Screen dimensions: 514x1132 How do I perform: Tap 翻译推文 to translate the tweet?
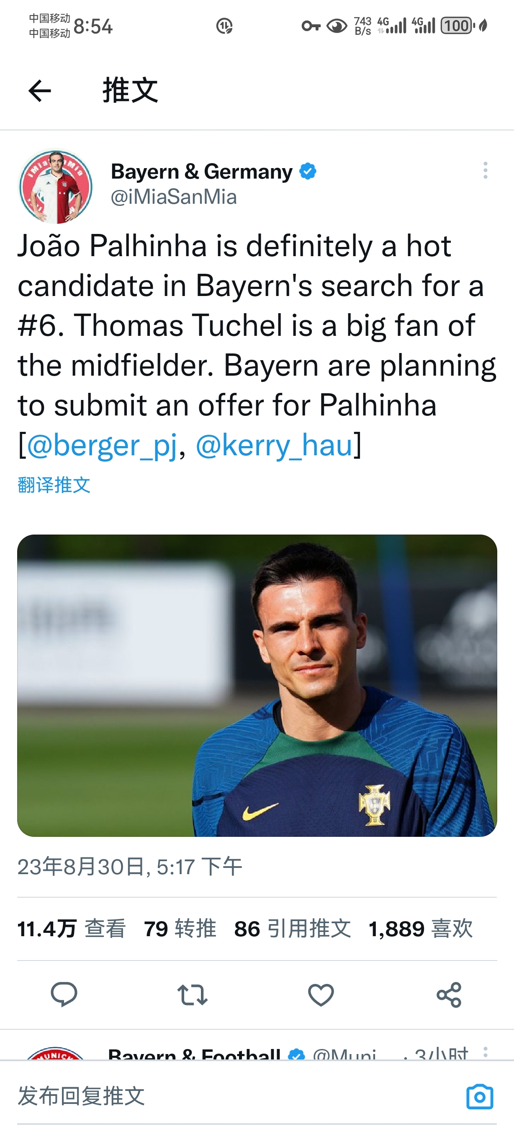coord(54,485)
